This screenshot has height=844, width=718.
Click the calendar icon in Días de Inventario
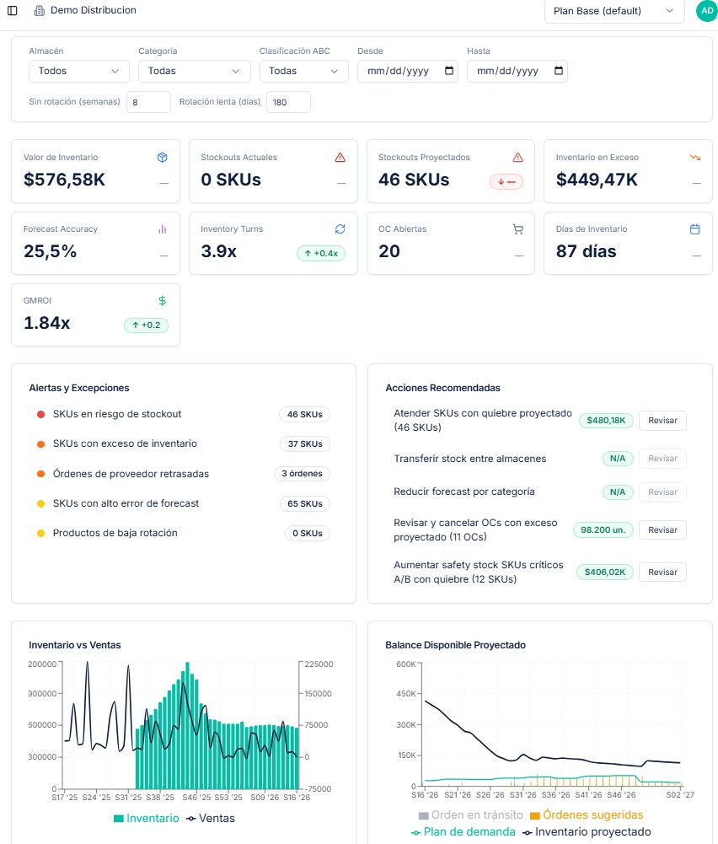[695, 228]
